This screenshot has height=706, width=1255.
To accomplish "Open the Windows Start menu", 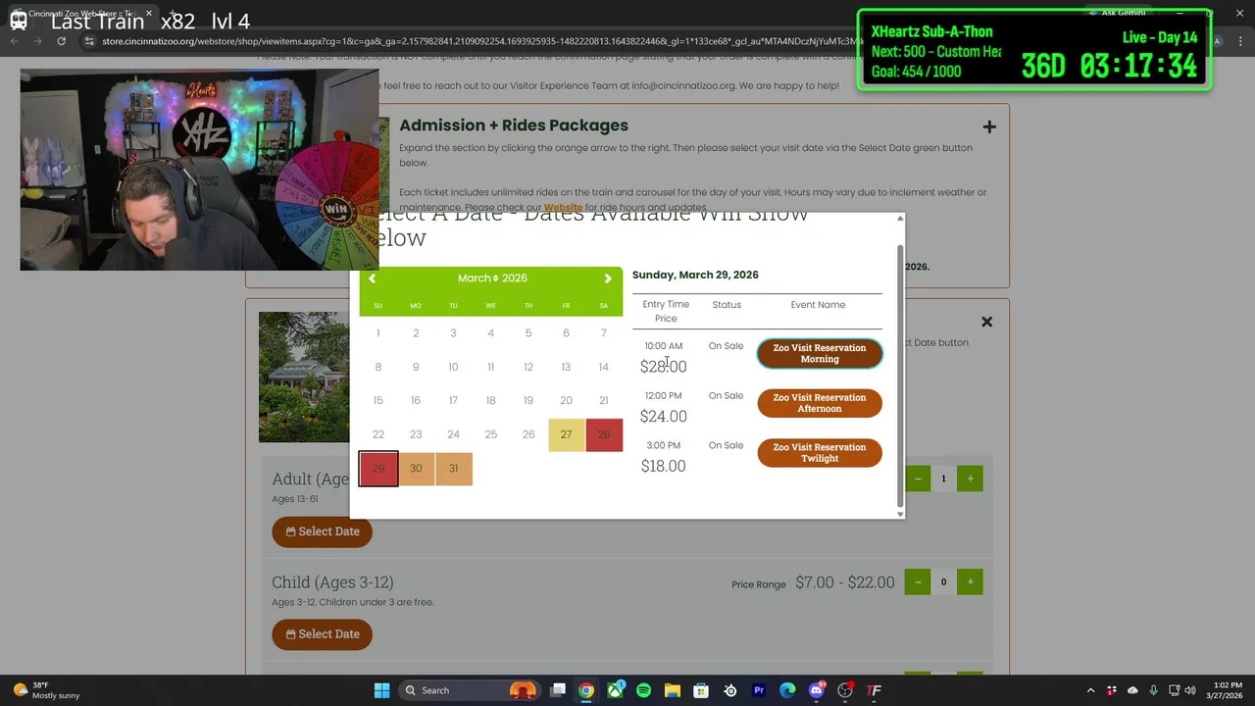I will click(x=381, y=690).
